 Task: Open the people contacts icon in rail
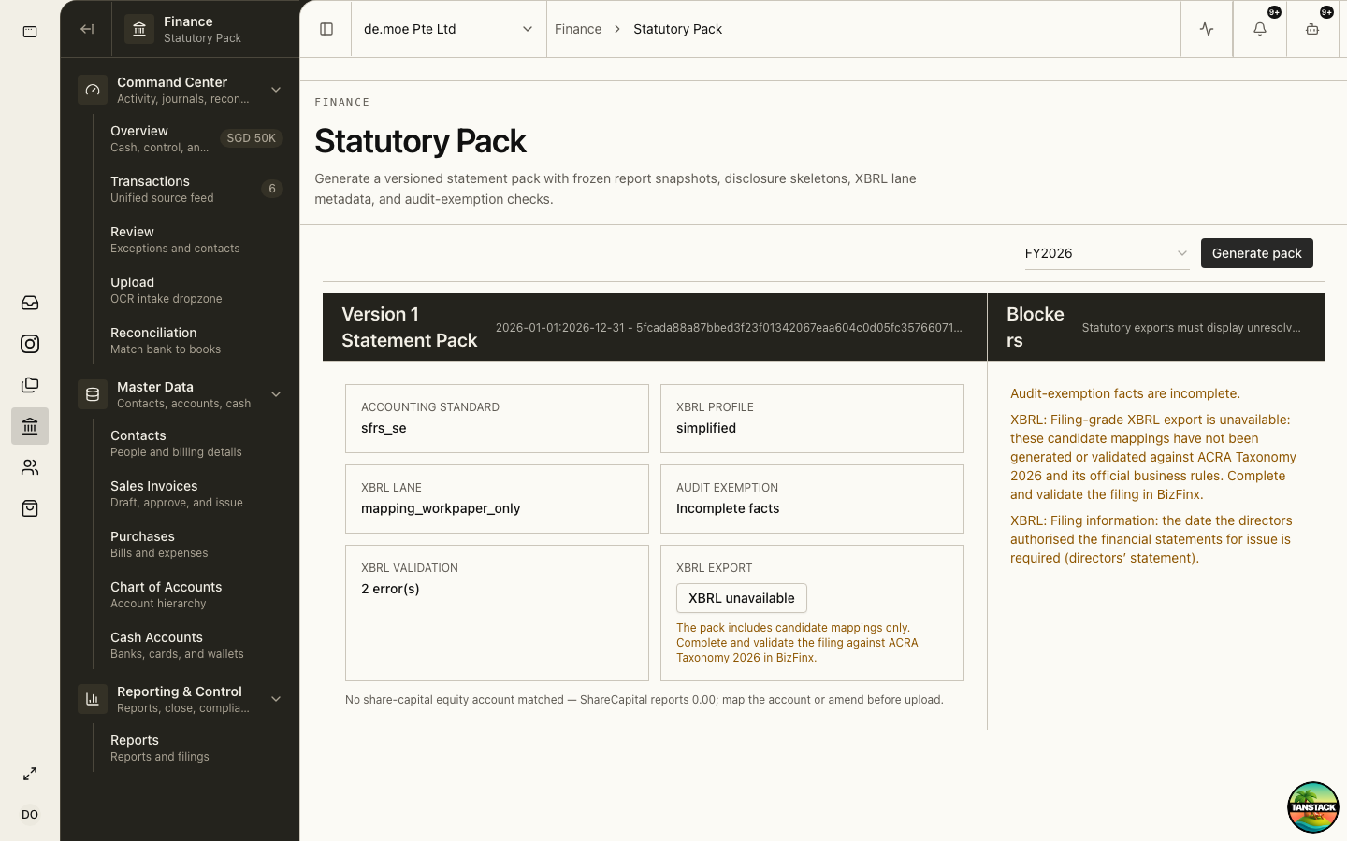tap(30, 467)
